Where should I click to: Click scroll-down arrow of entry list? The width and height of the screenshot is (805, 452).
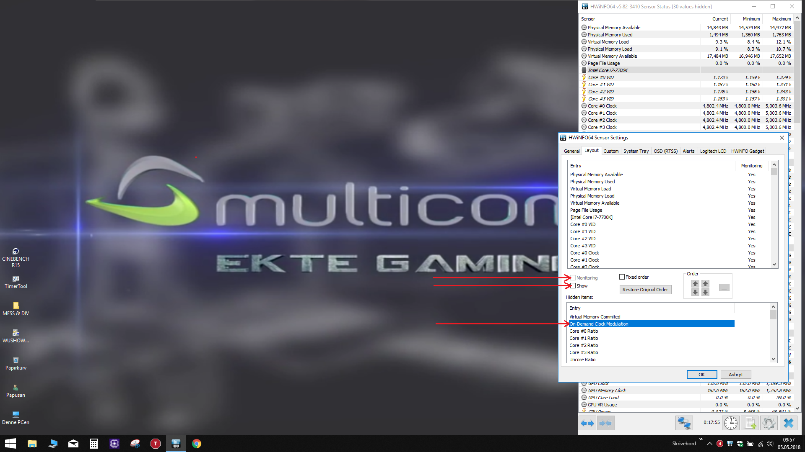click(x=774, y=264)
